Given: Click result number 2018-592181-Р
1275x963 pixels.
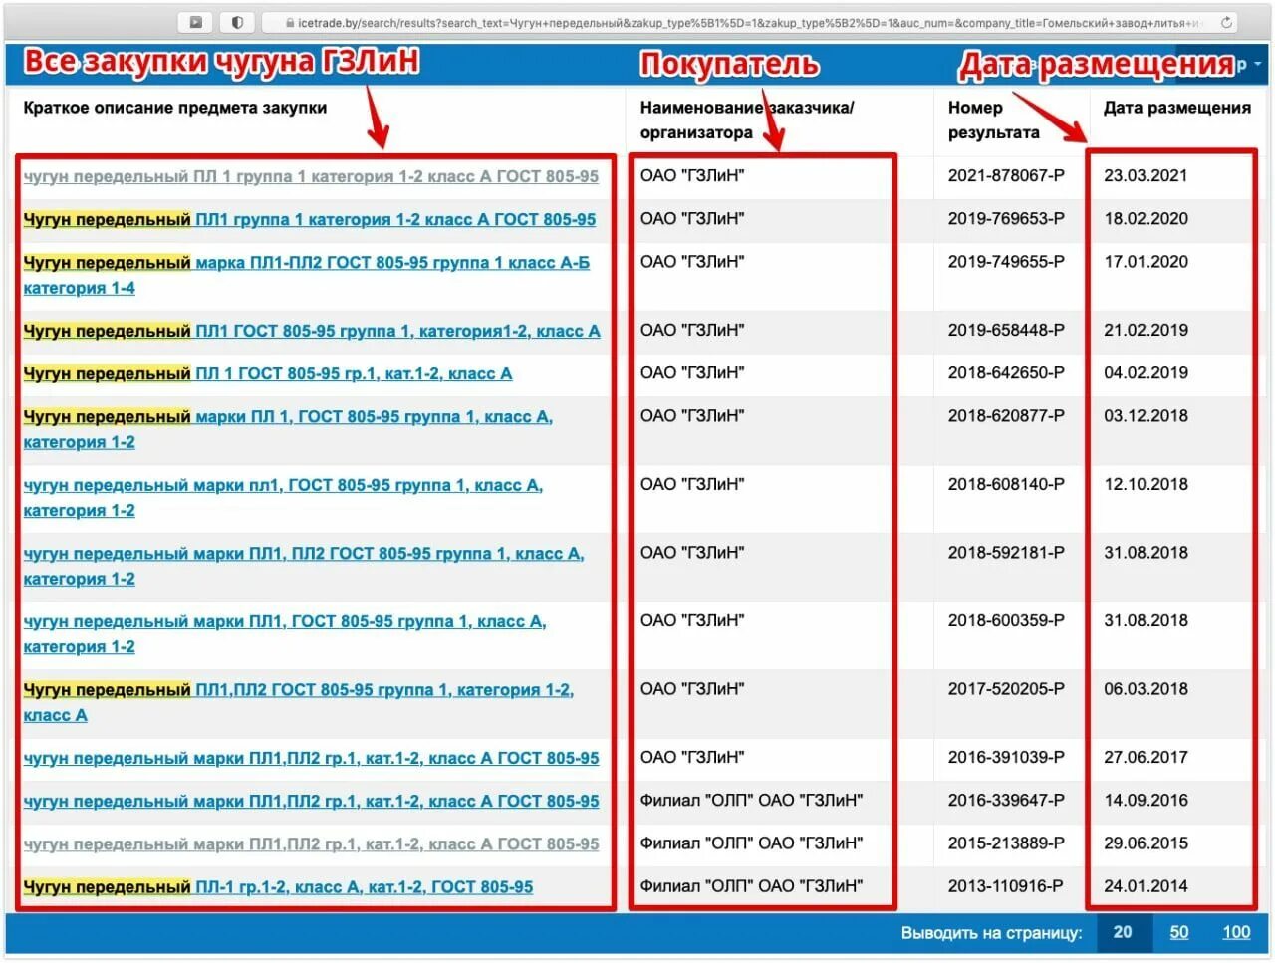Looking at the screenshot, I should coord(1006,552).
